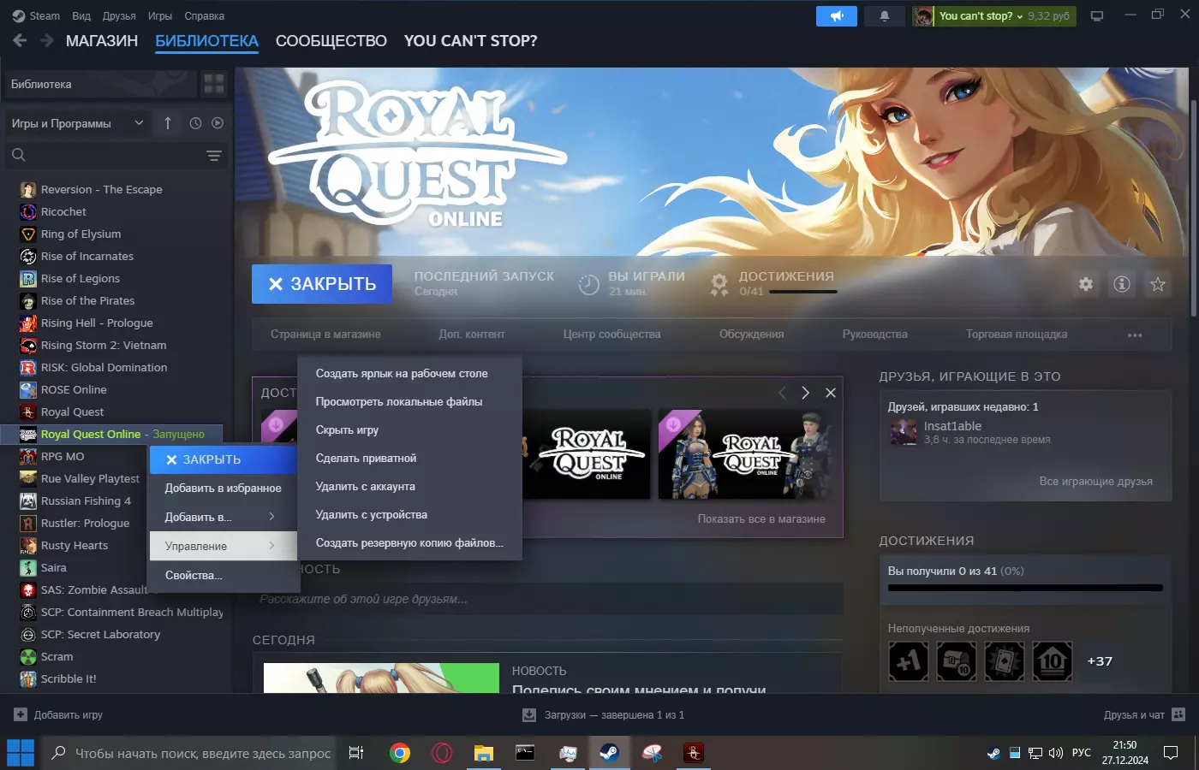
Task: Click the Windows Start button
Action: click(21, 753)
